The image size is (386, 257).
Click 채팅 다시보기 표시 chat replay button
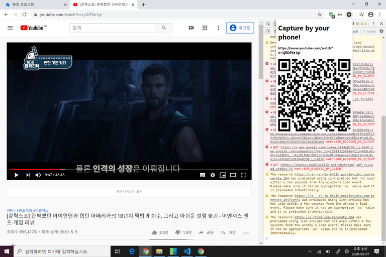129,191
